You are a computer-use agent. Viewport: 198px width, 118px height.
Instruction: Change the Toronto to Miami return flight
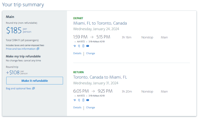click(90, 107)
